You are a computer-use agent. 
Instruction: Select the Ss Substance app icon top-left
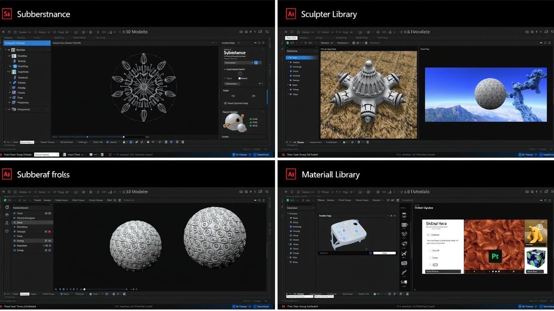[x=7, y=14]
